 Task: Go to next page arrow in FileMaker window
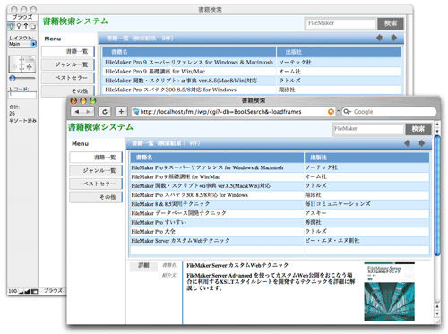pos(394,38)
